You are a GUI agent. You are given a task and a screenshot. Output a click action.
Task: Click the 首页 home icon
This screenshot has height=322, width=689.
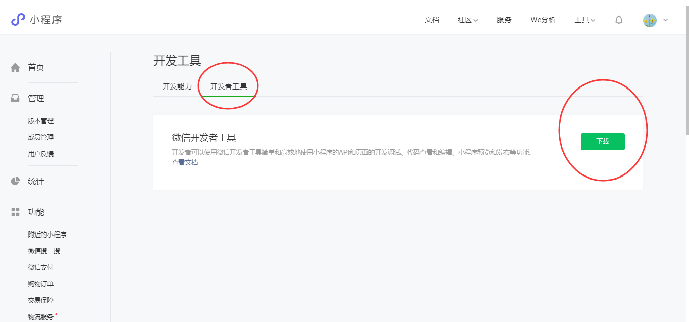tap(15, 67)
